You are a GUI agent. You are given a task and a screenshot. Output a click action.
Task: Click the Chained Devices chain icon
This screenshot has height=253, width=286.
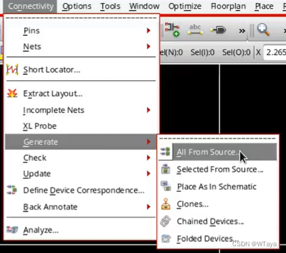tap(166, 221)
